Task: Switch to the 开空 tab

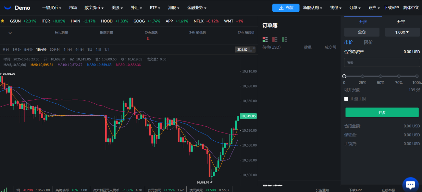Action: pos(401,21)
